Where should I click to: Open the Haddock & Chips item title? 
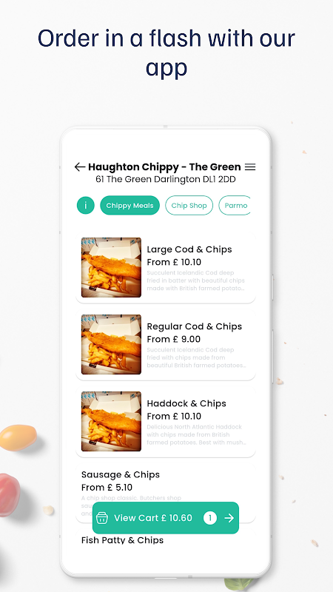click(186, 403)
